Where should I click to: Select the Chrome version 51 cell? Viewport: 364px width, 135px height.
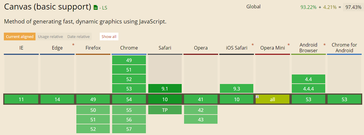129,70
